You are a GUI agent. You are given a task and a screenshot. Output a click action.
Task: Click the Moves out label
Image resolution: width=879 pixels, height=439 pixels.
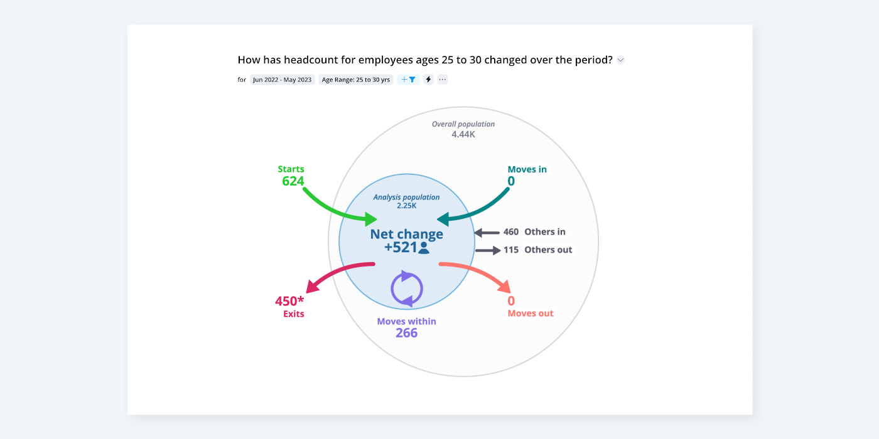[531, 314]
